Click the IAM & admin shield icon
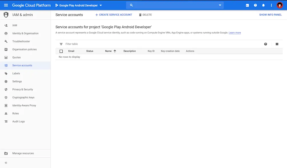Viewport: 287px width, 168px height. tap(6, 15)
